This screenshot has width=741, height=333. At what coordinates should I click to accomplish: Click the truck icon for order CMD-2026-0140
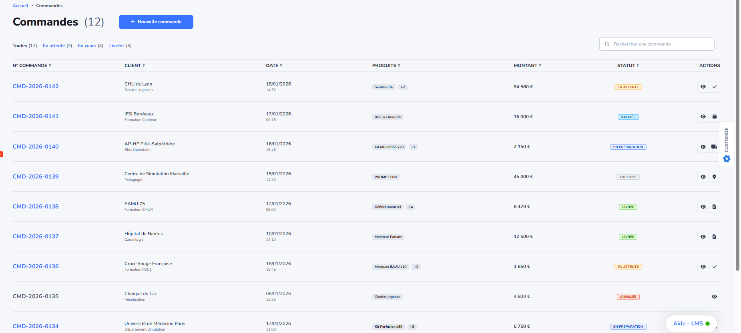point(714,147)
